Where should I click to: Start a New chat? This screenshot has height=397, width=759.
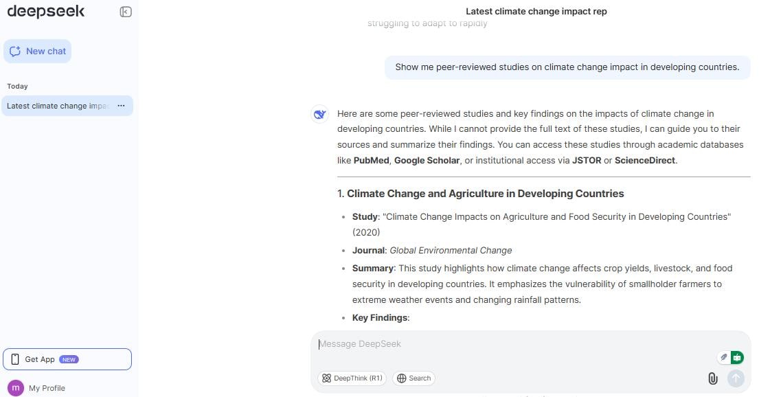point(37,52)
